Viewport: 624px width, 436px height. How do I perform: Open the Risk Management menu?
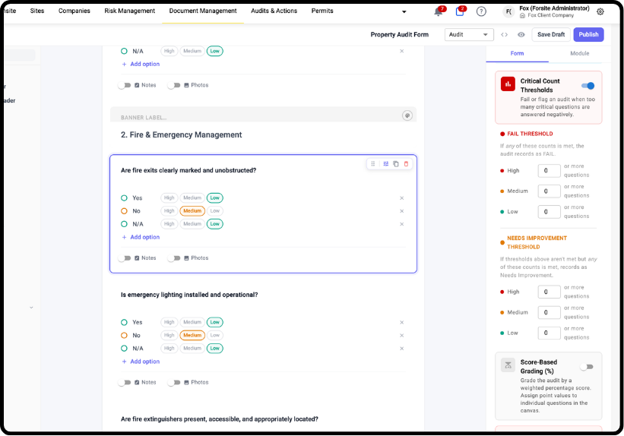point(130,11)
